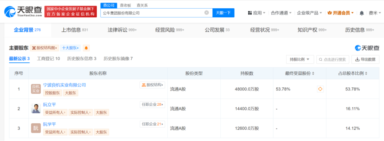Select the 历史股东信息 3 sub-tab

tap(82, 59)
